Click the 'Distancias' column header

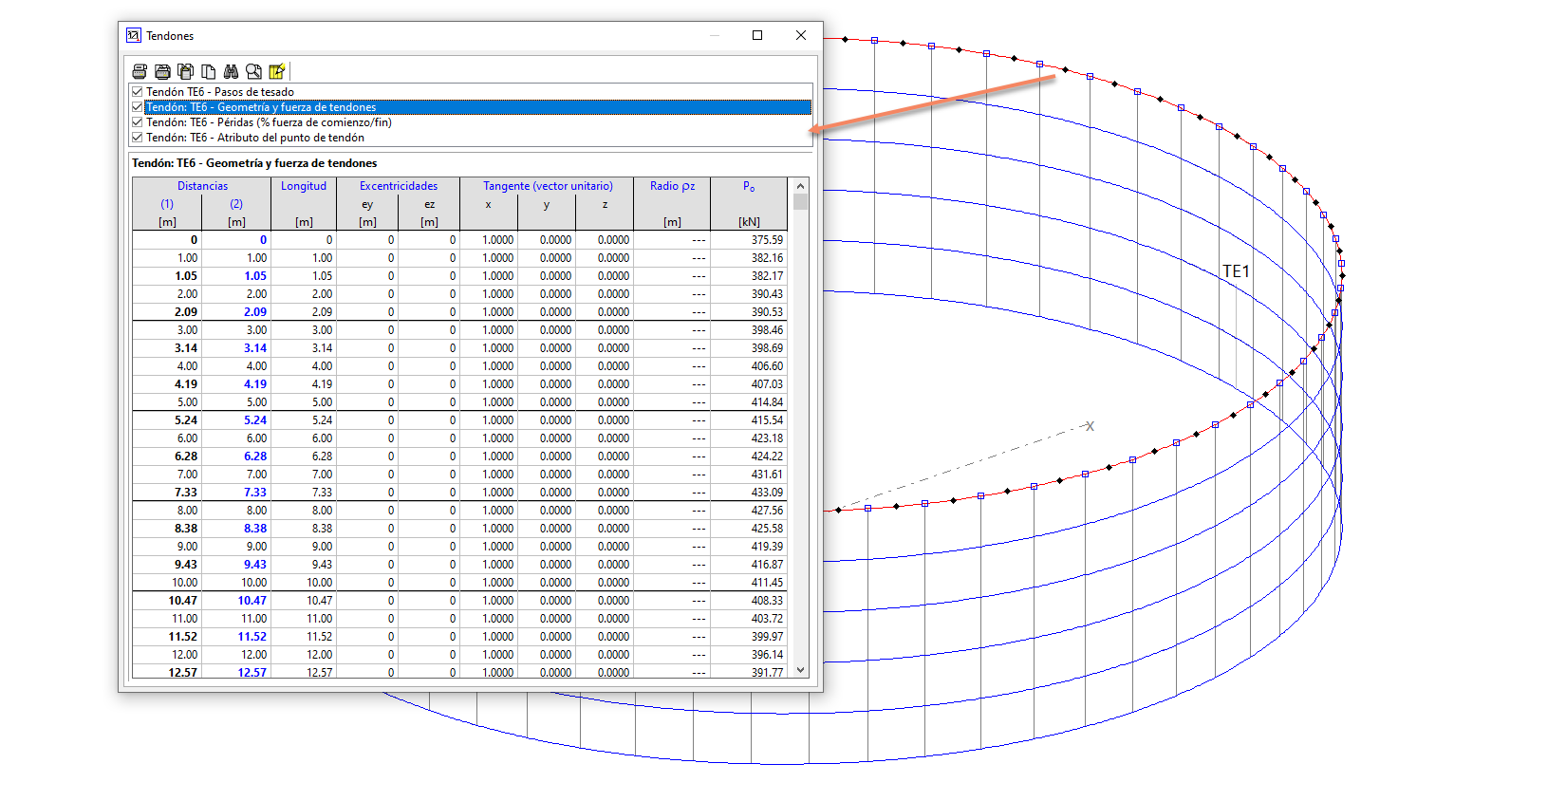(x=202, y=186)
